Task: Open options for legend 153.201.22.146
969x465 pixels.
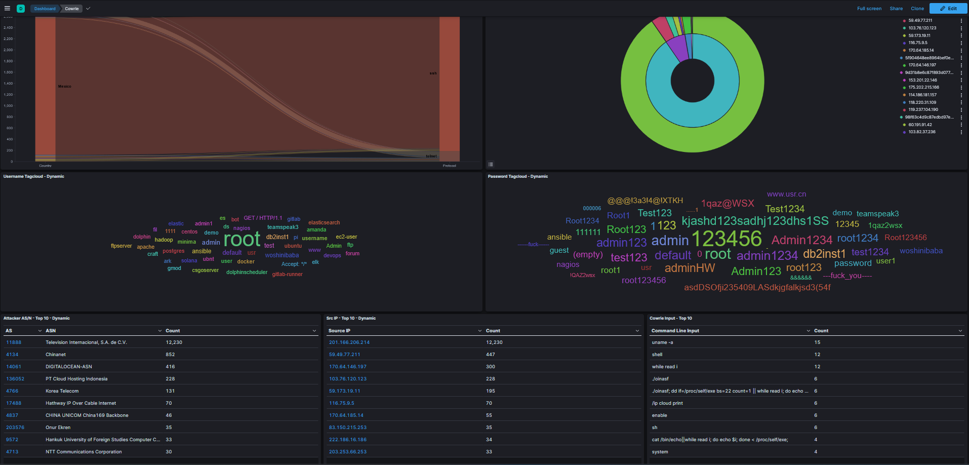Action: tap(961, 80)
